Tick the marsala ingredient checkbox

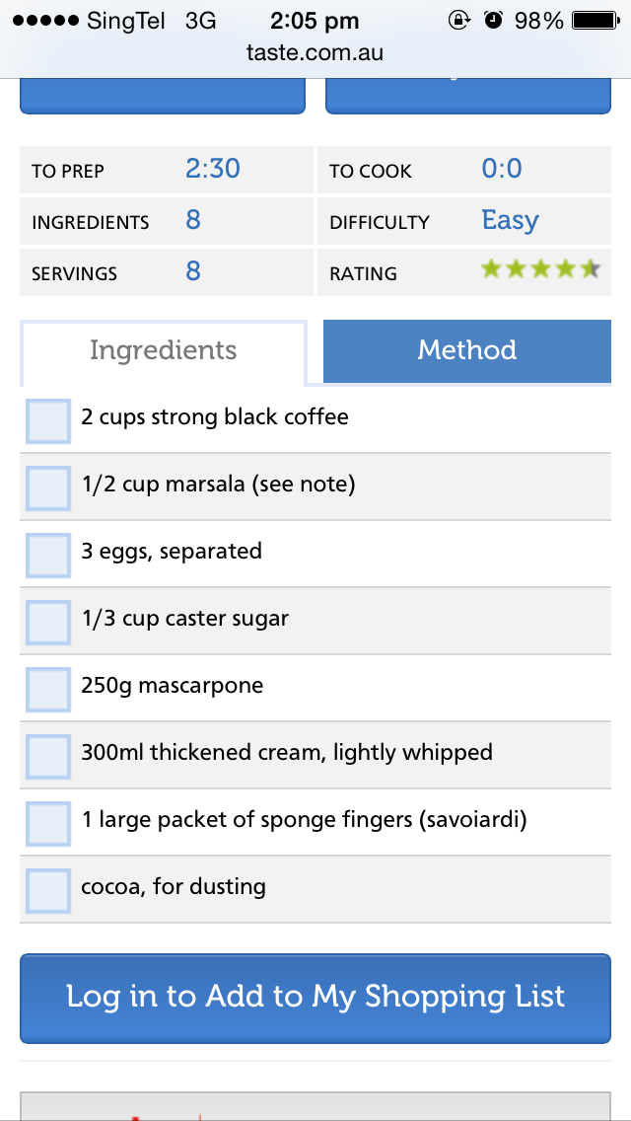click(47, 488)
